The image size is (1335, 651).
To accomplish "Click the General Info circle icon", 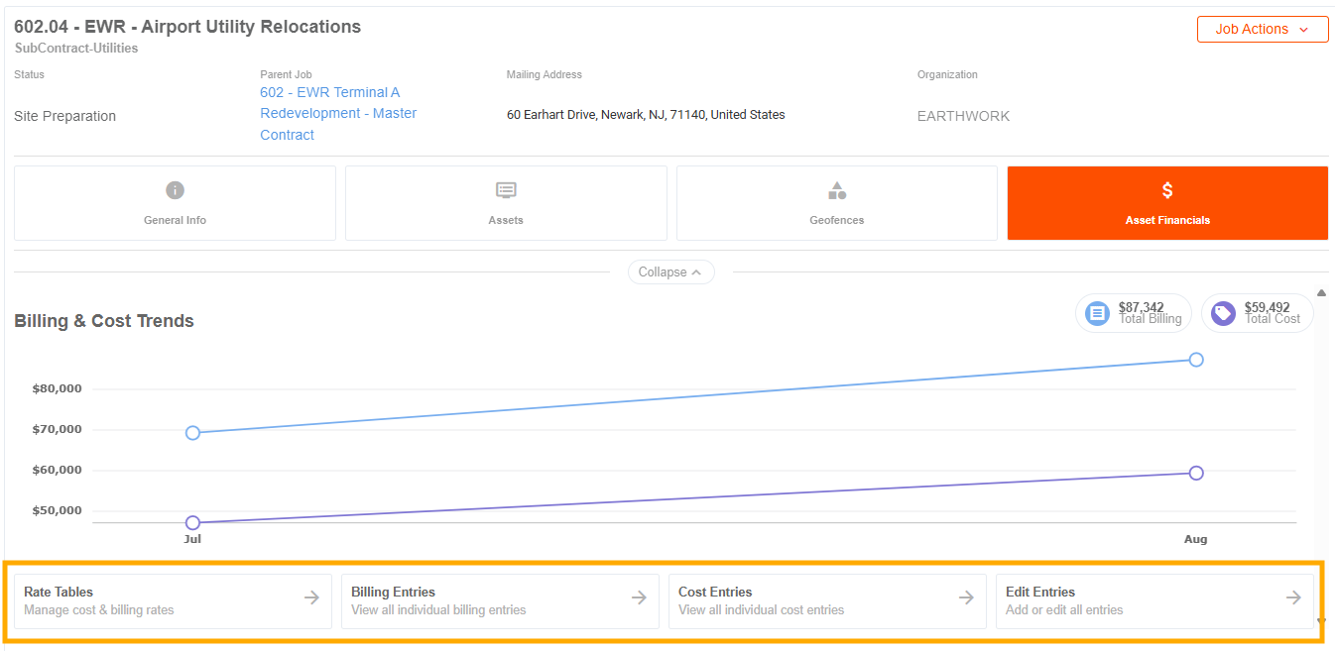I will [176, 190].
